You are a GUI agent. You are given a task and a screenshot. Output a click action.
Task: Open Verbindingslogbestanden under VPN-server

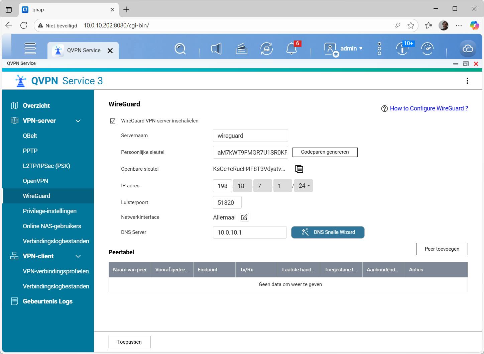tap(56, 241)
